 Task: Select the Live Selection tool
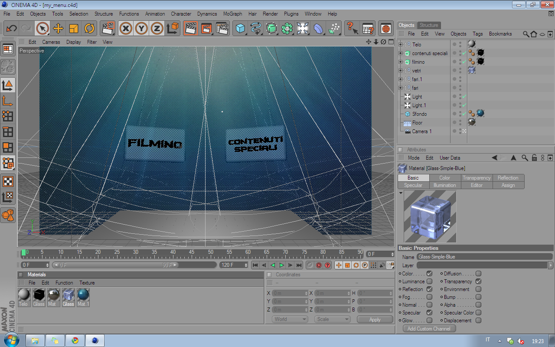point(42,29)
